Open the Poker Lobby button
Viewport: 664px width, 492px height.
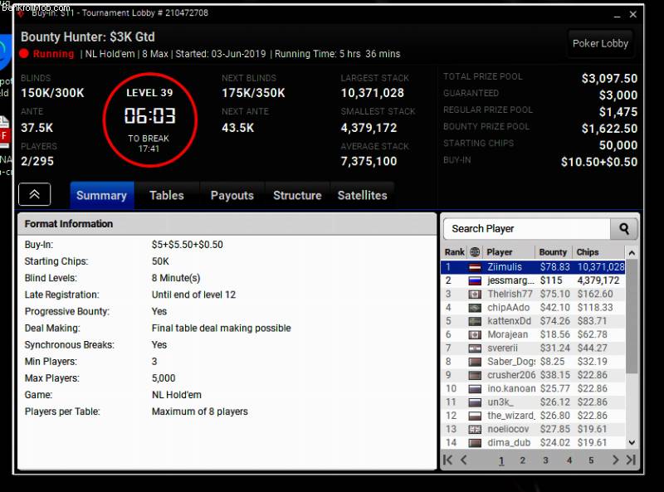[600, 43]
